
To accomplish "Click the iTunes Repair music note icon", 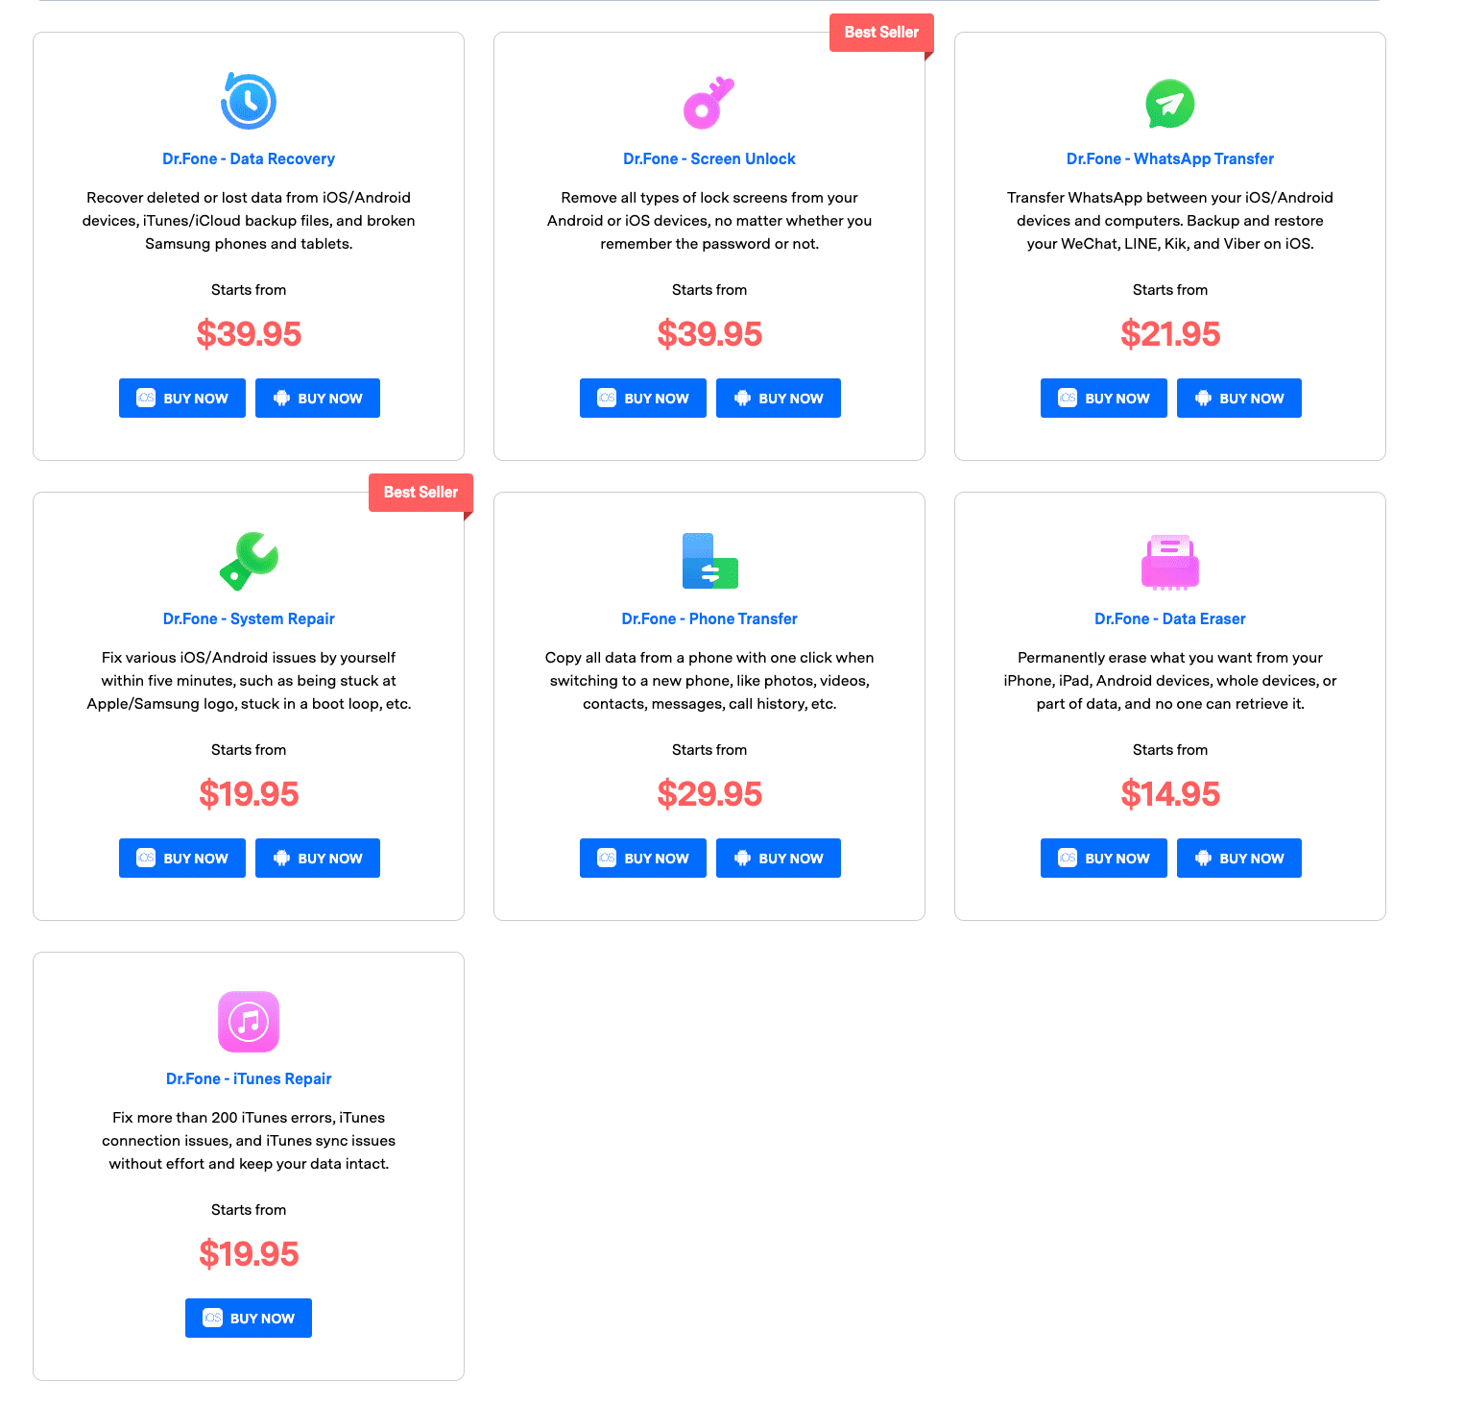I will point(249,1021).
